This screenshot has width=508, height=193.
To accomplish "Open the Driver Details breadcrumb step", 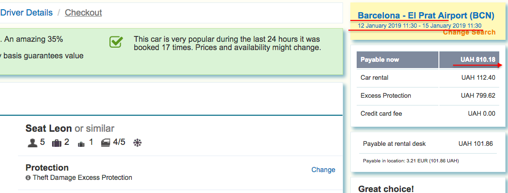I will click(x=26, y=13).
